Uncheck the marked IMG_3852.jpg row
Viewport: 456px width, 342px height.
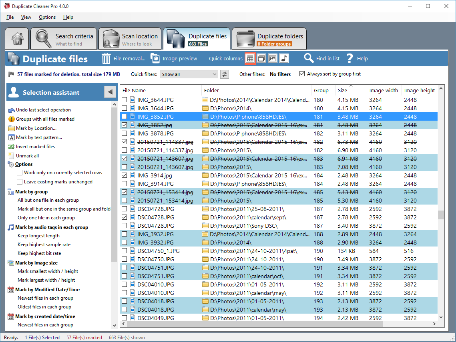[x=124, y=125]
